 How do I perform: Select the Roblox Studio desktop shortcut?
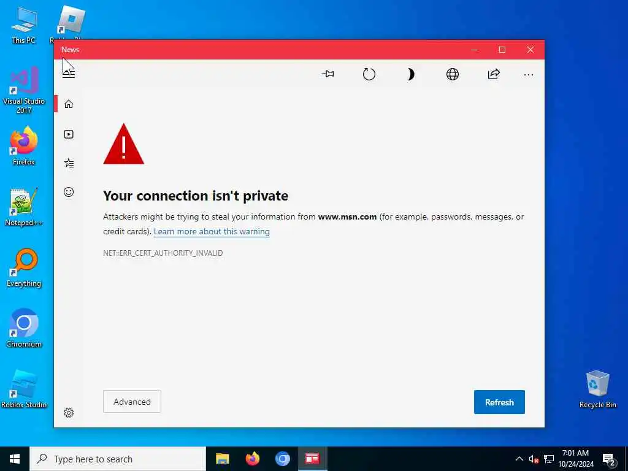pyautogui.click(x=24, y=389)
